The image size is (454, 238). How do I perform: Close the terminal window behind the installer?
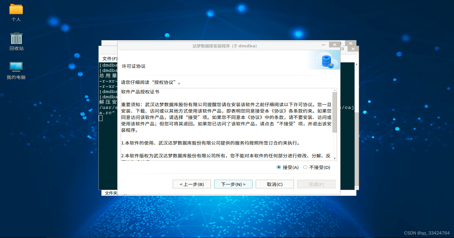[353, 49]
